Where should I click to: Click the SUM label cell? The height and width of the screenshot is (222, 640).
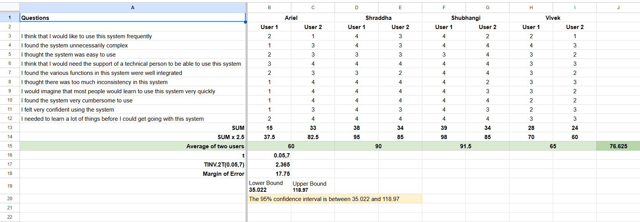[x=132, y=128]
